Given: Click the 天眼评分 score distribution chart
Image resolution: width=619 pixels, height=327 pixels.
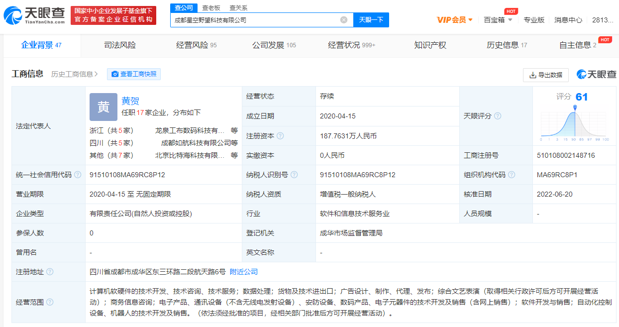Looking at the screenshot, I should pyautogui.click(x=575, y=122).
